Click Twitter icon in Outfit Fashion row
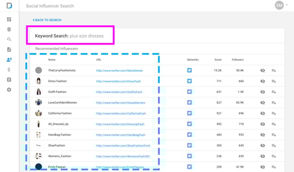Image resolution: width=294 pixels, height=172 pixels. point(189,92)
